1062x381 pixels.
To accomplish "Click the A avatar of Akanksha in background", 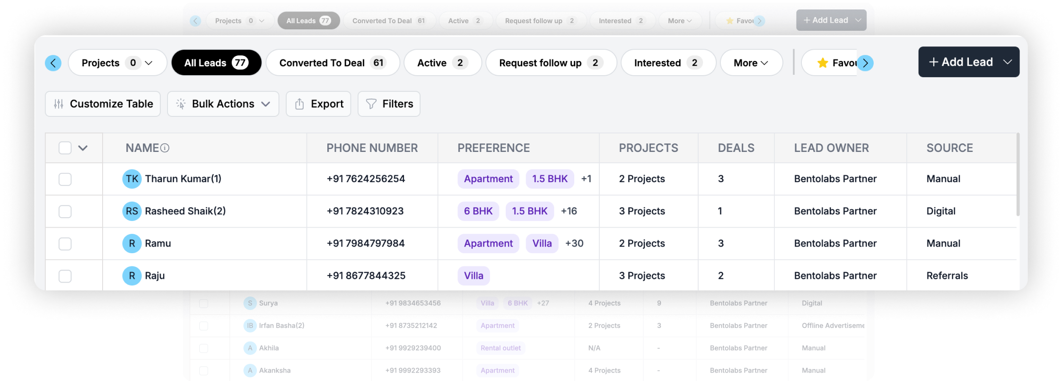I will pyautogui.click(x=250, y=371).
